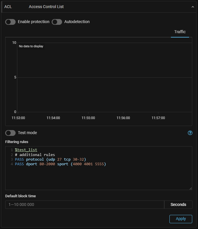
Task: Click the '# additional rules' comment line
Action: [x=35, y=155]
